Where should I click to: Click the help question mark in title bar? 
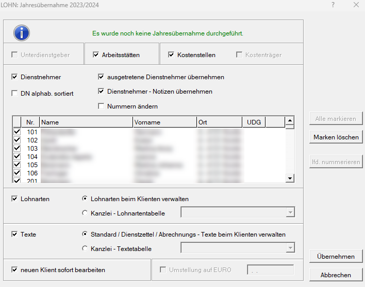[333, 5]
